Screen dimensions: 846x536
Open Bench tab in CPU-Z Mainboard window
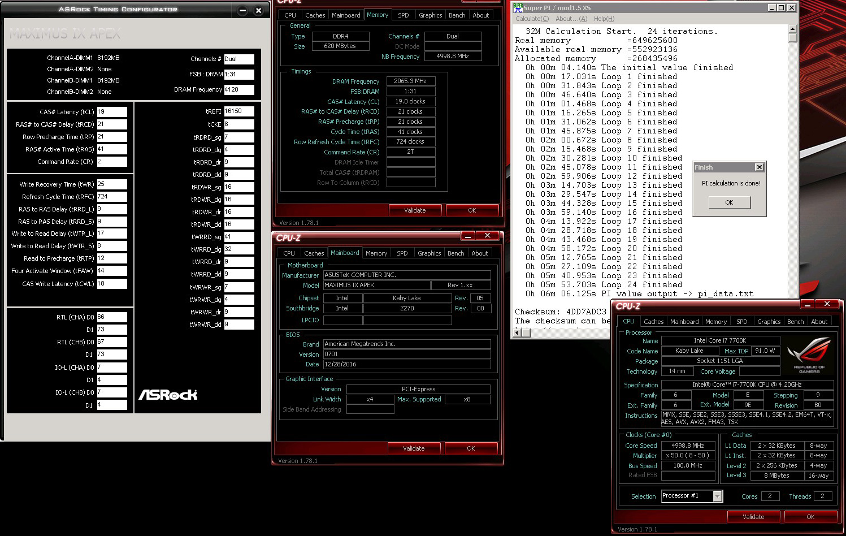[x=456, y=253]
